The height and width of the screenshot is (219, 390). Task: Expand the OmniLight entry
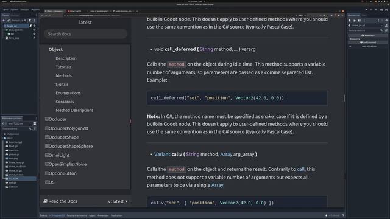pos(46,155)
